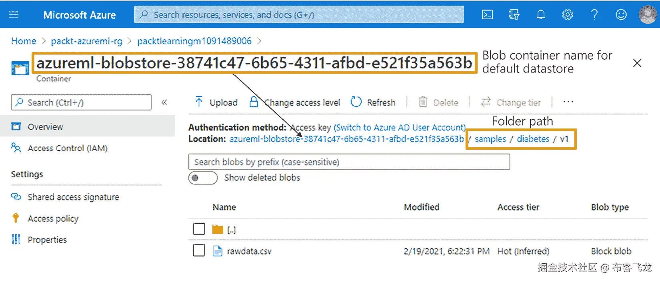Open Cloud Shell from the top bar
The height and width of the screenshot is (281, 660).
pyautogui.click(x=487, y=15)
